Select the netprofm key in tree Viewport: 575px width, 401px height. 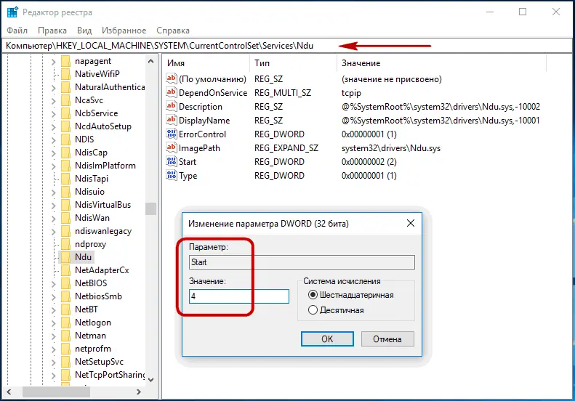coord(93,349)
